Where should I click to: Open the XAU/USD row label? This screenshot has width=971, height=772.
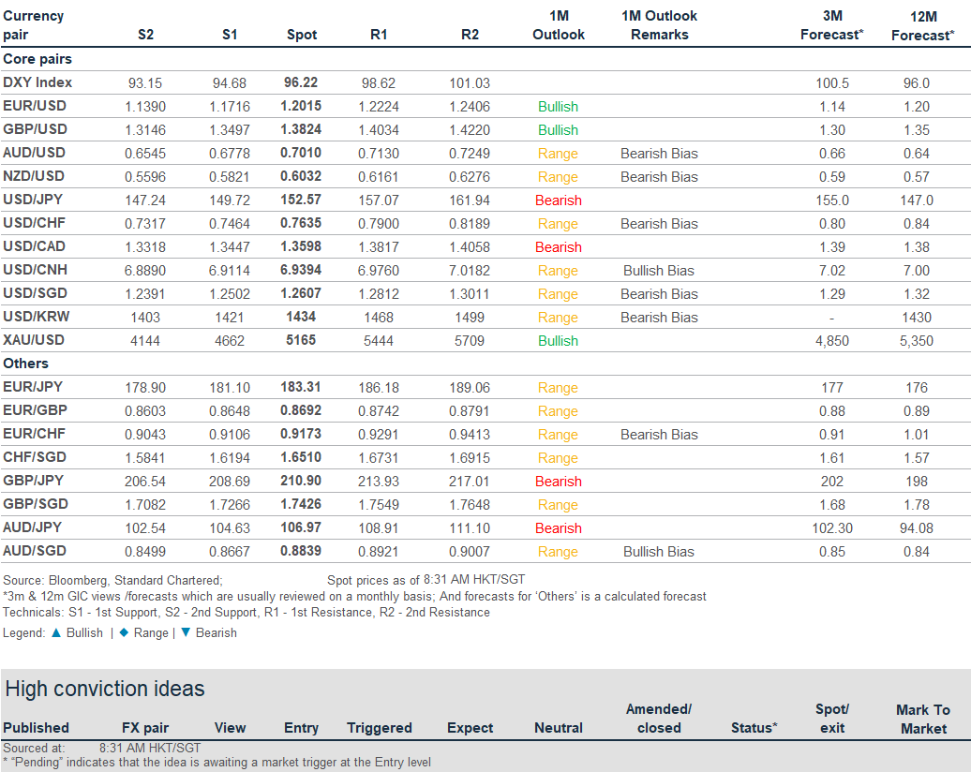35,340
